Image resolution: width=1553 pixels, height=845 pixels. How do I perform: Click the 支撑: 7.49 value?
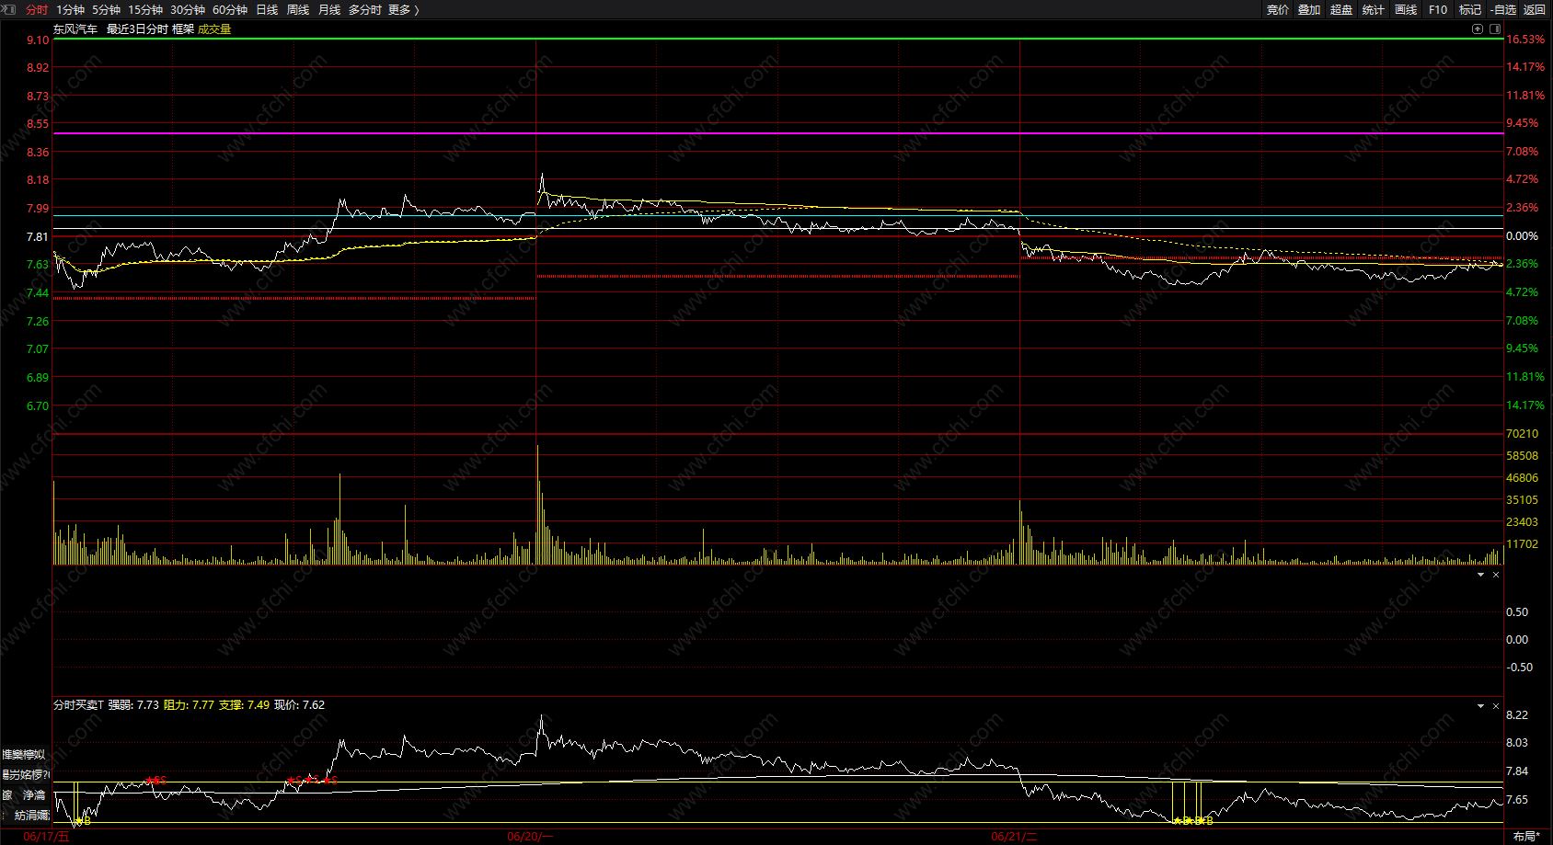(x=244, y=705)
